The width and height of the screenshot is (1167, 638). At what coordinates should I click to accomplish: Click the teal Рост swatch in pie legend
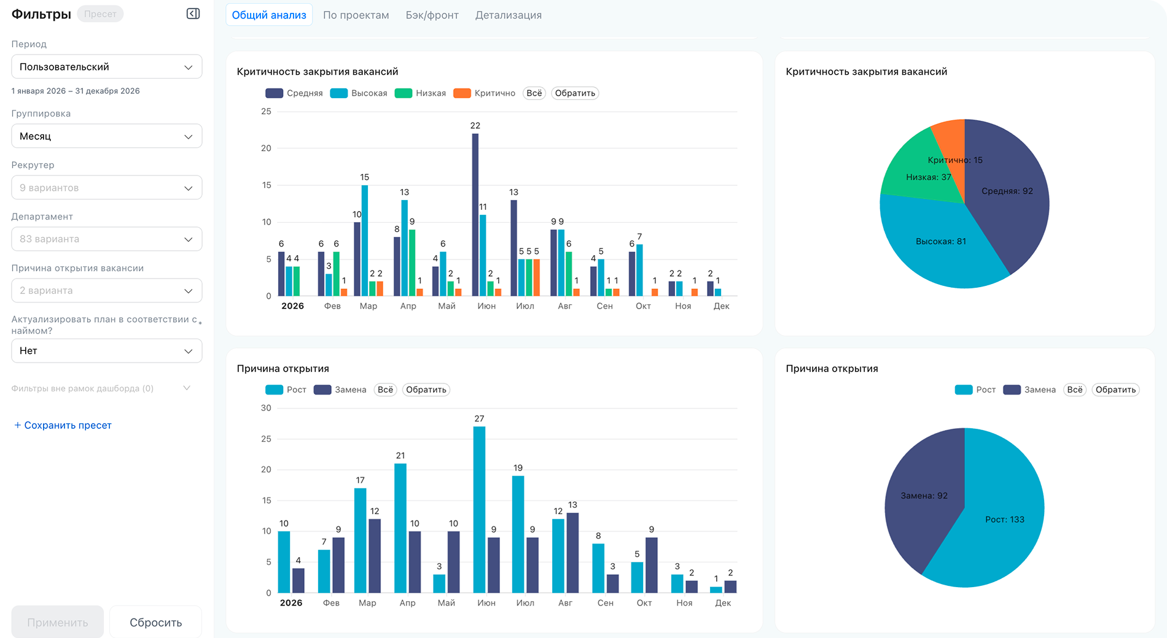[x=964, y=390]
